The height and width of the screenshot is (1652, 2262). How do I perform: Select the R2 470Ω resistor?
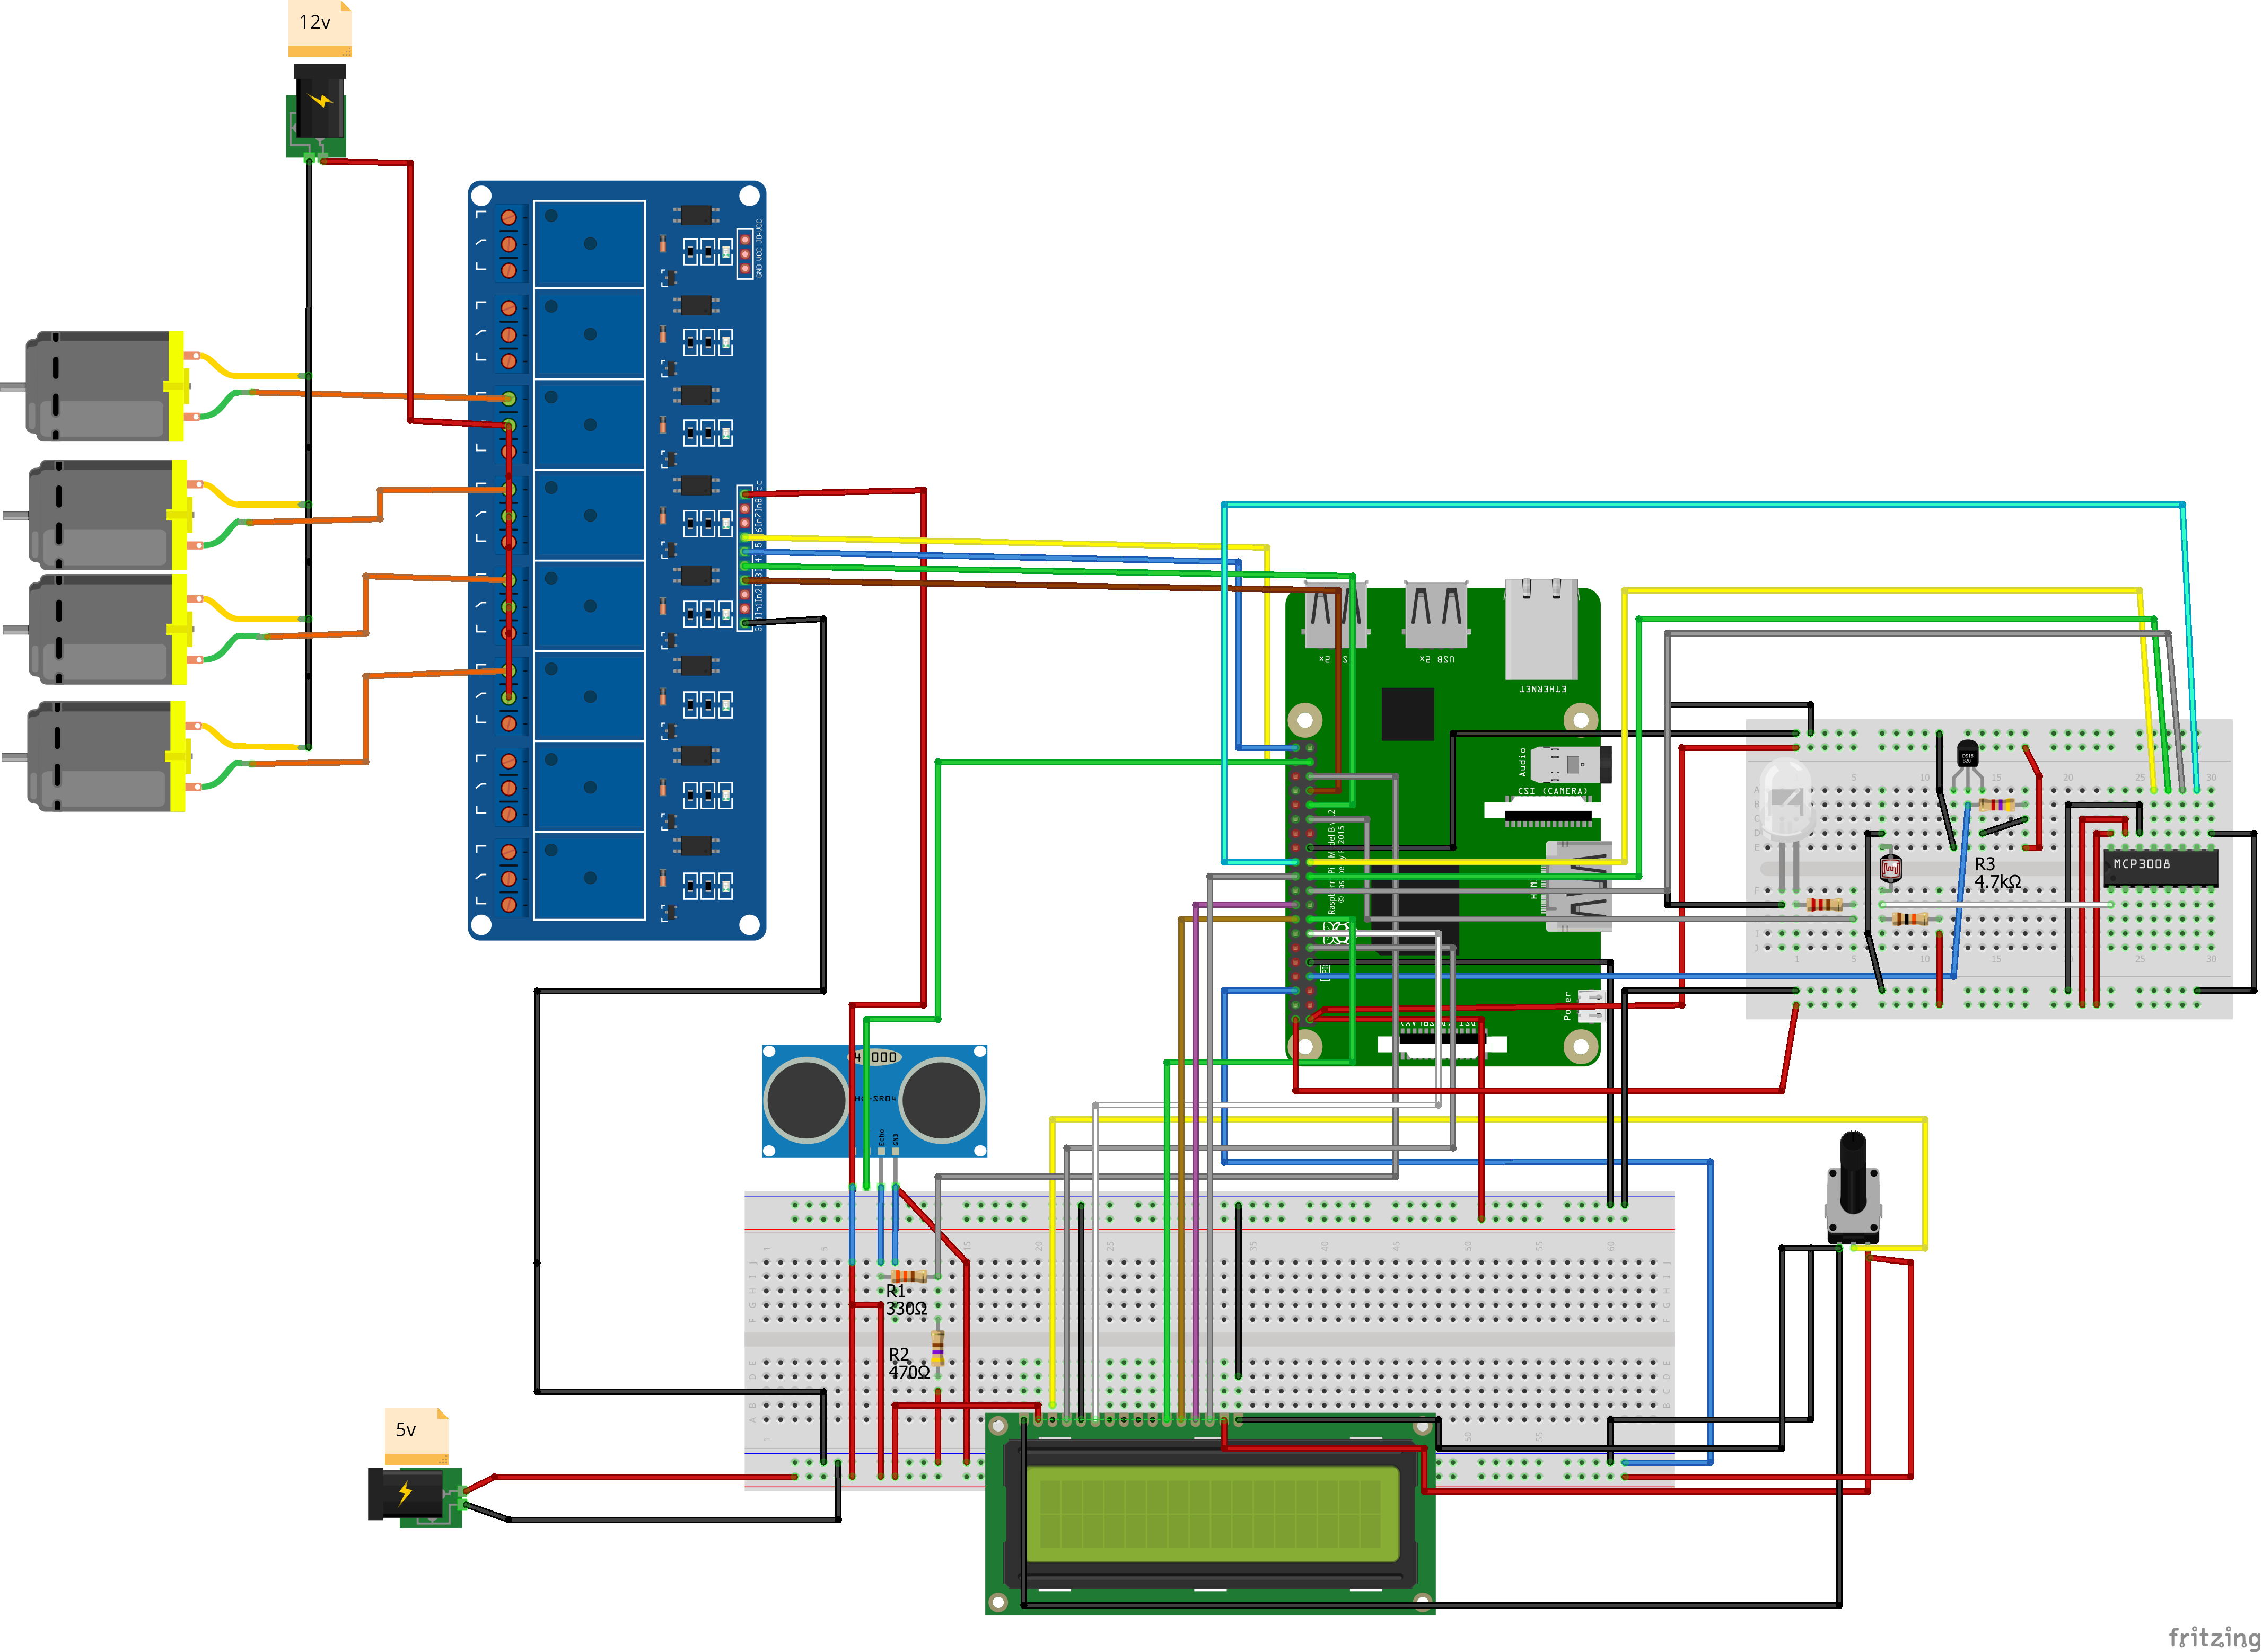point(937,1348)
